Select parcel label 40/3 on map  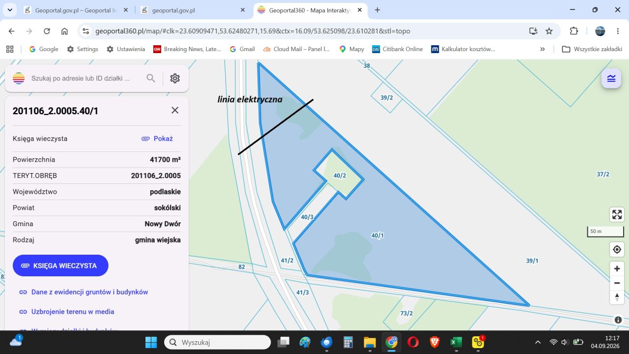pyautogui.click(x=307, y=217)
